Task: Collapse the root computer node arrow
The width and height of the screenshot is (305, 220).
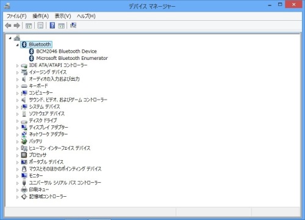Action: (x=10, y=38)
